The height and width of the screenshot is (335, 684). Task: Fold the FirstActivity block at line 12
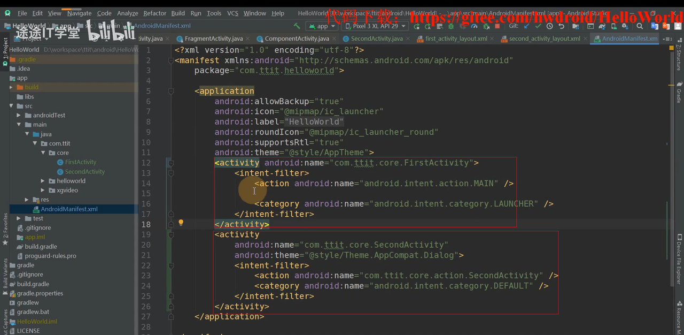click(x=171, y=163)
